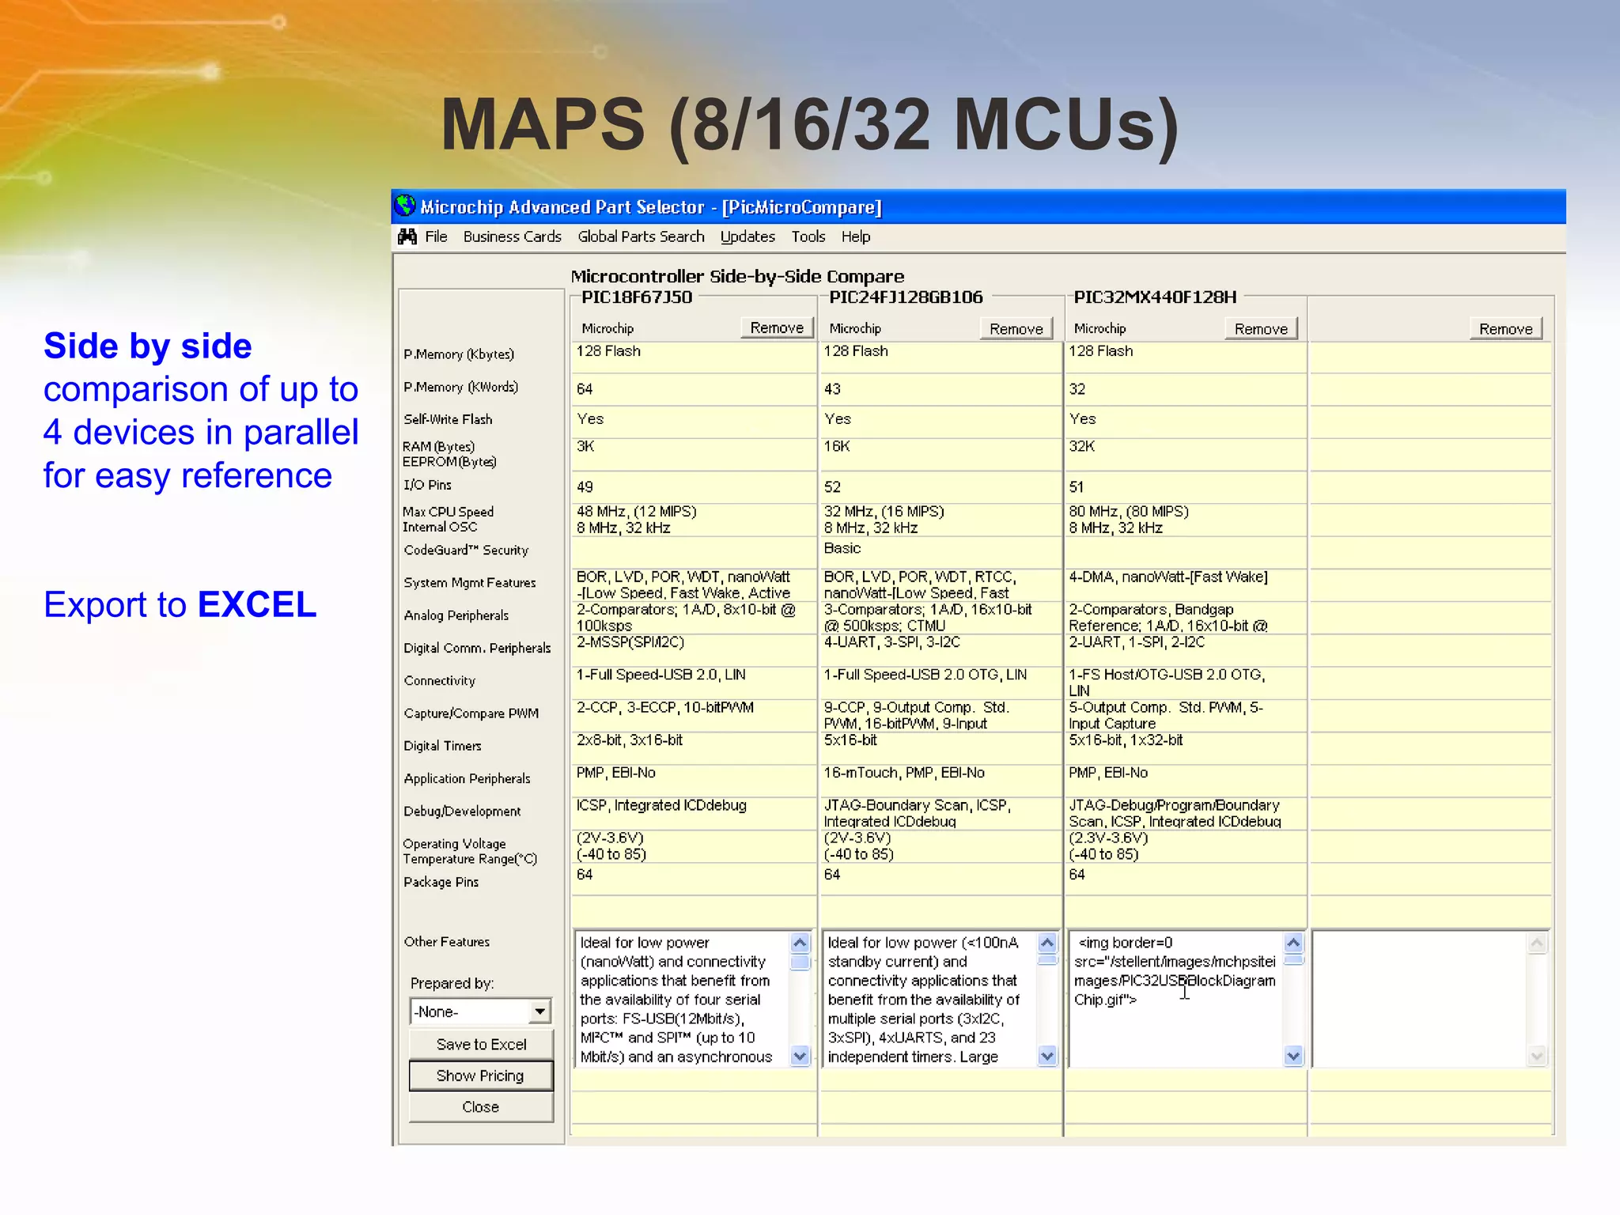
Task: Click the 'Basic' CodeGuard cell
Action: (x=842, y=548)
